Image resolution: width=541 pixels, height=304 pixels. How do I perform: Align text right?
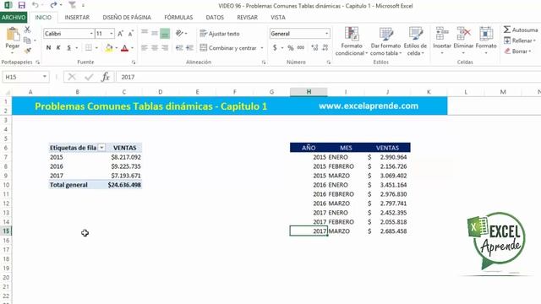[165, 47]
